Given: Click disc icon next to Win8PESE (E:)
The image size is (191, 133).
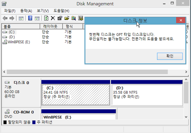Looking at the screenshot, I should click(5, 42).
